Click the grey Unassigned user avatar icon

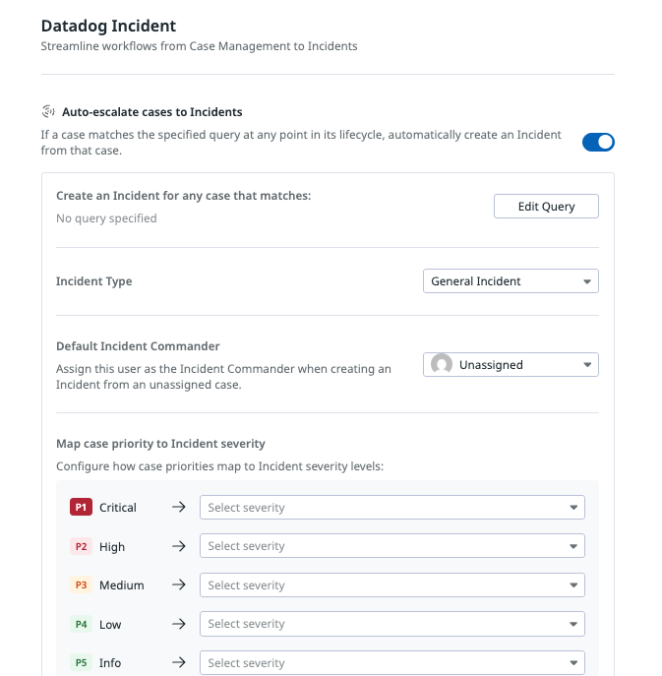[442, 365]
